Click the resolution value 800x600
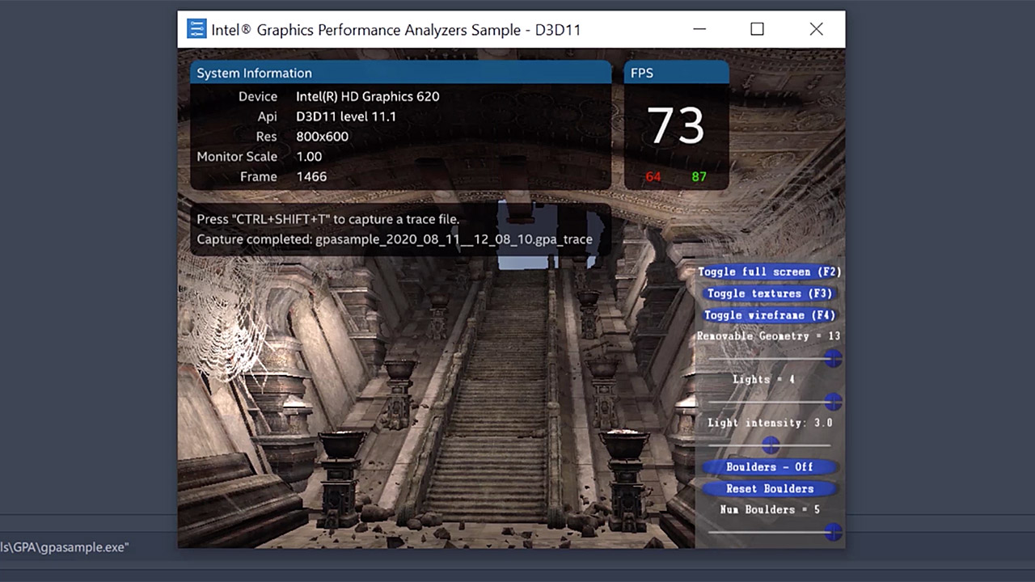 [x=322, y=137]
